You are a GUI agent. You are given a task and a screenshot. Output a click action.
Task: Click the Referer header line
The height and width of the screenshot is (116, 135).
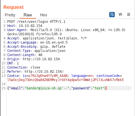tap(35, 72)
